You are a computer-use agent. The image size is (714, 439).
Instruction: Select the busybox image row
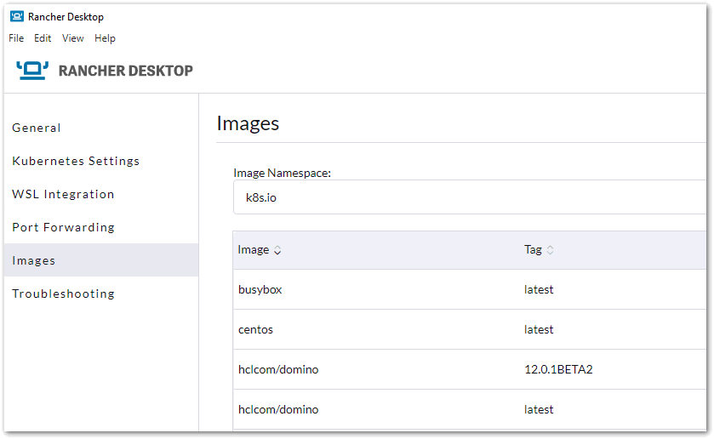click(x=470, y=289)
